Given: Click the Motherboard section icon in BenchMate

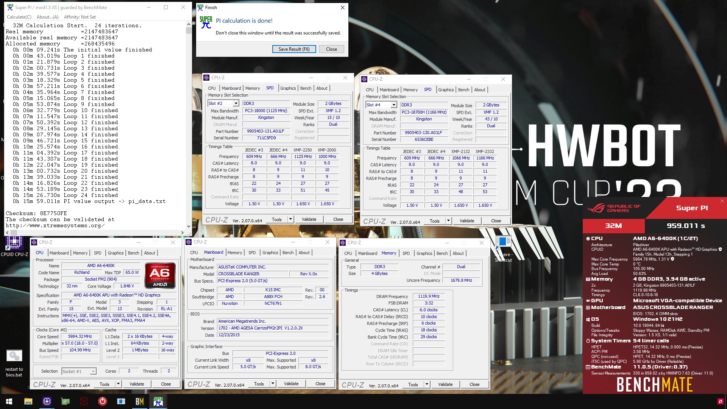Looking at the screenshot, I should pos(588,308).
